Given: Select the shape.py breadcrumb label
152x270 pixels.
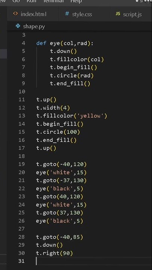Looking at the screenshot, I should click(34, 27).
